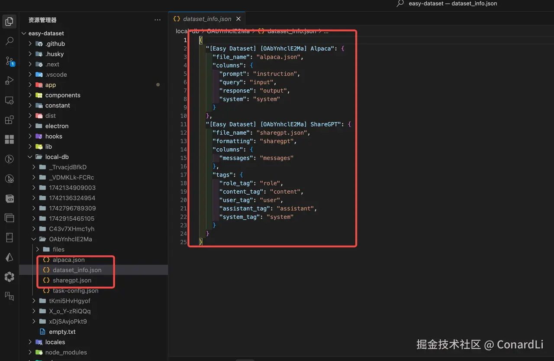Expand the .vscode folder chevron

30,75
